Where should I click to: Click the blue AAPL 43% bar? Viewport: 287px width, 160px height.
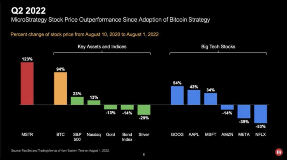tap(194, 97)
